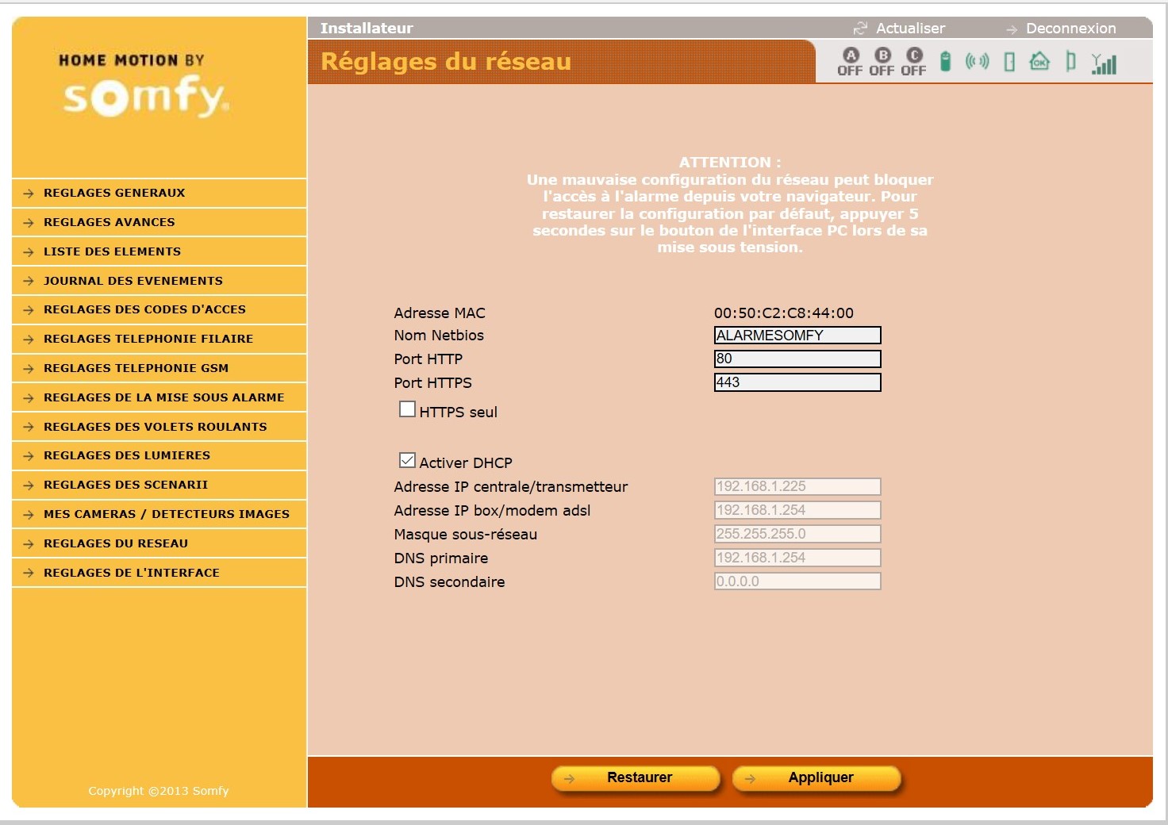
Task: Click the Nom Netbios input field
Action: coord(797,336)
